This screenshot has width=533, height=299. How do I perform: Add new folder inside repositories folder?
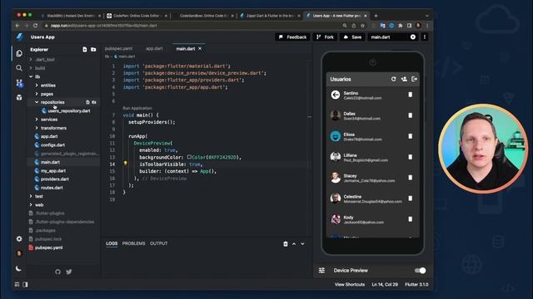(x=94, y=102)
